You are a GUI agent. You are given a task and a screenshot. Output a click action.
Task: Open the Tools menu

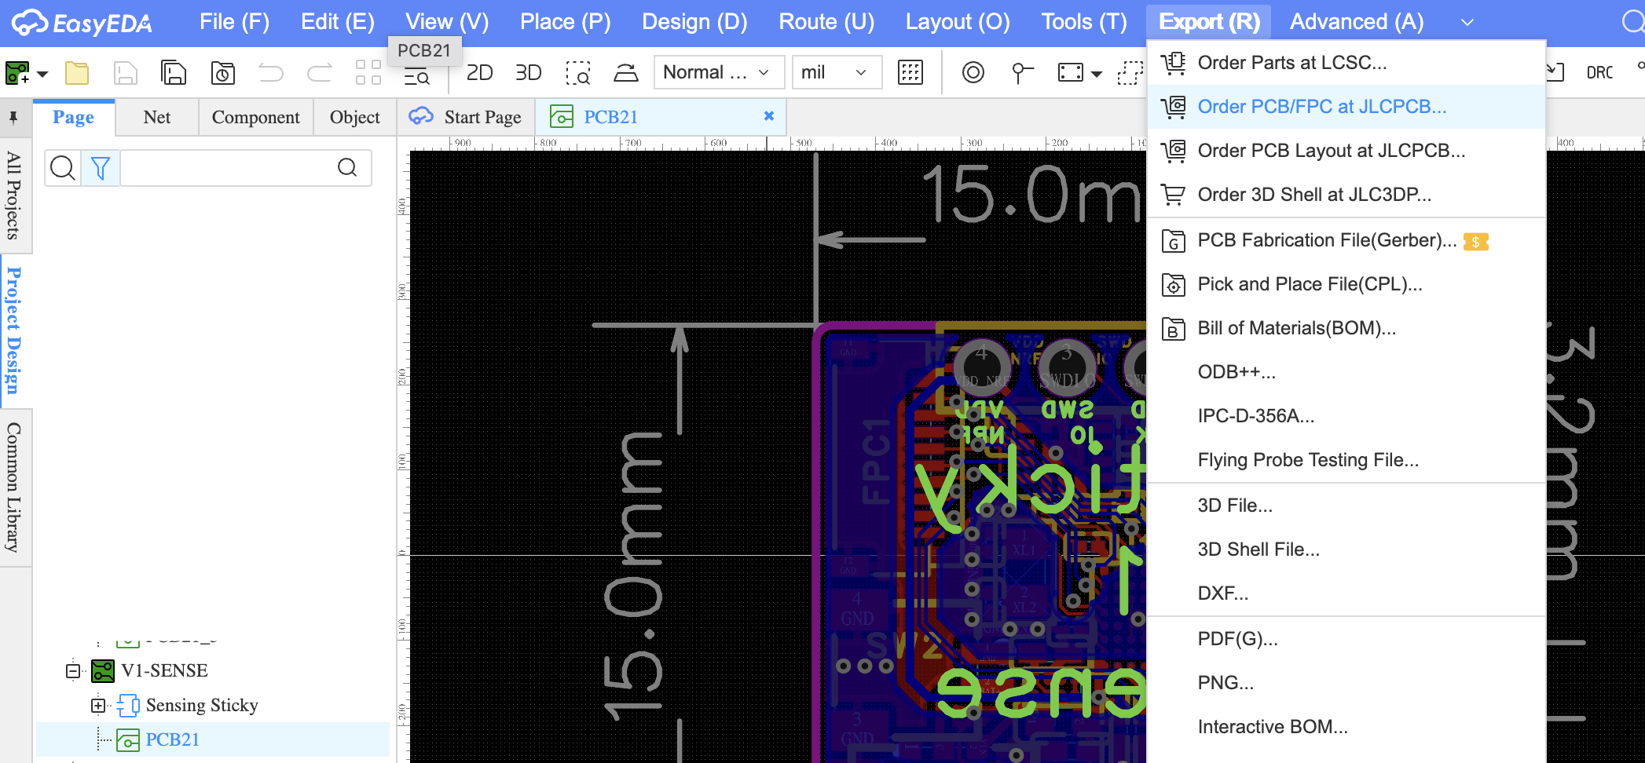1084,22
